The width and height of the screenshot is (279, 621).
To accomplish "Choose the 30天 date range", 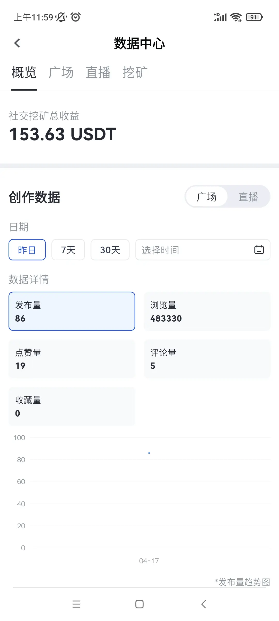I will click(110, 250).
